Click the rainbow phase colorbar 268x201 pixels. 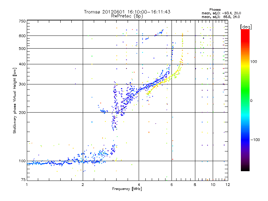(x=245, y=100)
